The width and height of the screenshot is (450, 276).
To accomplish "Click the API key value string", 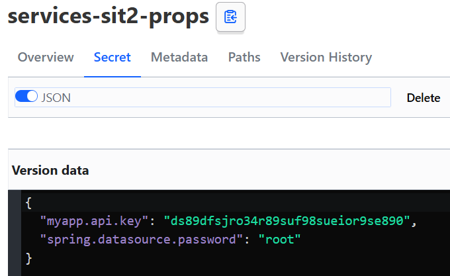I will (292, 220).
